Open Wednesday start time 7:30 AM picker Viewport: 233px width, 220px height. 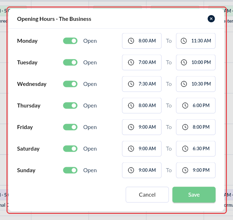[x=142, y=84]
